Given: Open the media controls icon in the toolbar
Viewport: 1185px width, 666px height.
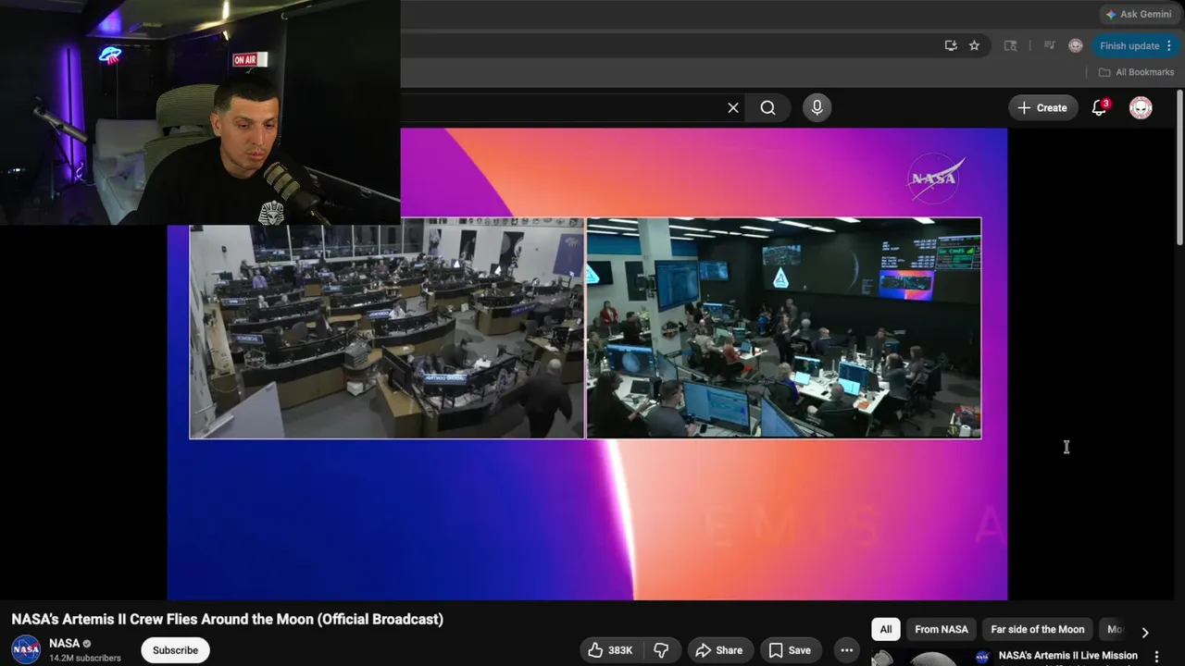Looking at the screenshot, I should [x=1049, y=45].
